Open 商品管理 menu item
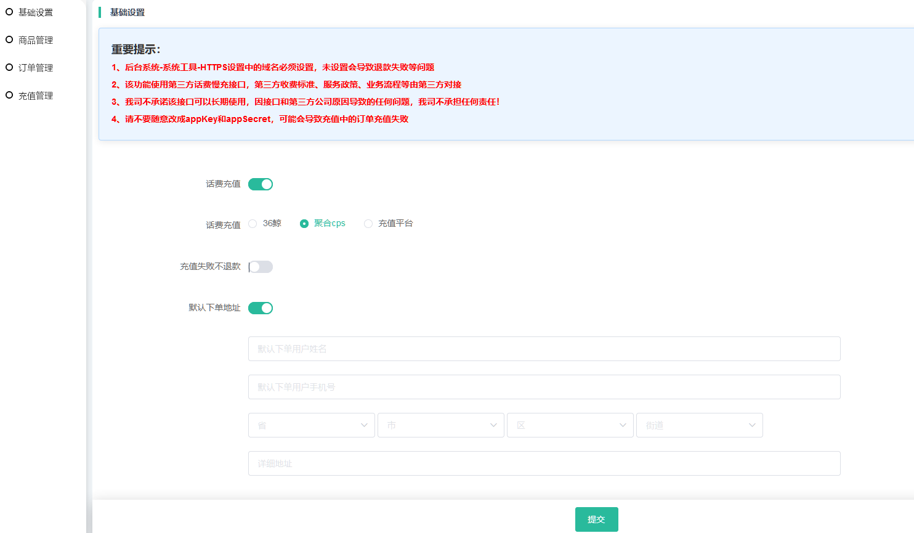The height and width of the screenshot is (533, 914). click(x=36, y=40)
